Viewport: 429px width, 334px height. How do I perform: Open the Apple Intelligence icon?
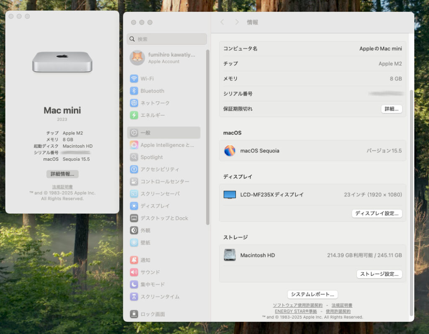point(134,145)
